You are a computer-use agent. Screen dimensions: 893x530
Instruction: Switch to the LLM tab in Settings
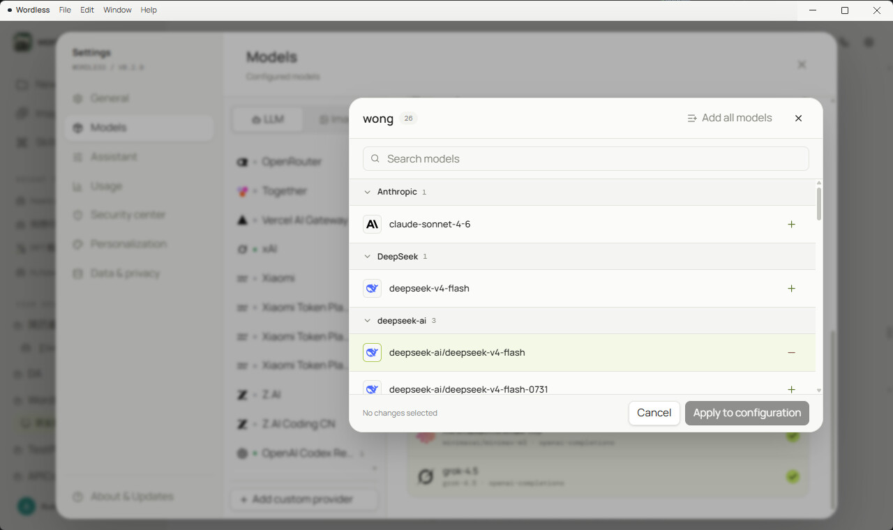(x=268, y=119)
